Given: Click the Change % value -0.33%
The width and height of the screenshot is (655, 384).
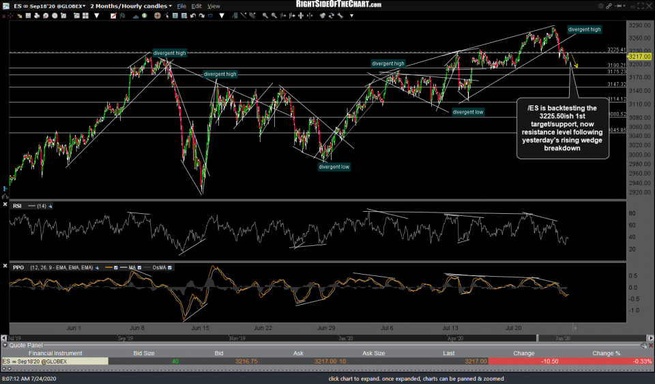Looking at the screenshot, I should coord(642,361).
